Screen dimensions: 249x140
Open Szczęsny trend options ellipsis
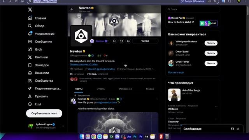point(216,119)
